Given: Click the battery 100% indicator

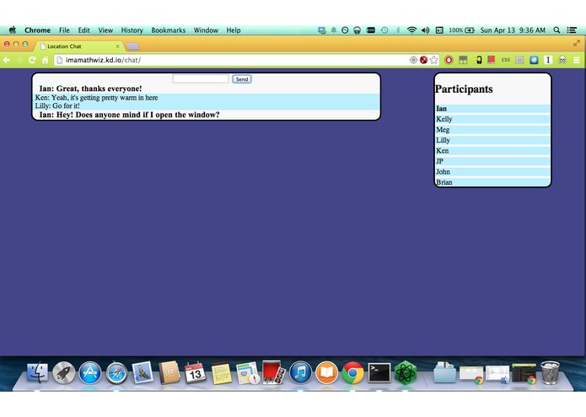Looking at the screenshot, I should pyautogui.click(x=461, y=30).
